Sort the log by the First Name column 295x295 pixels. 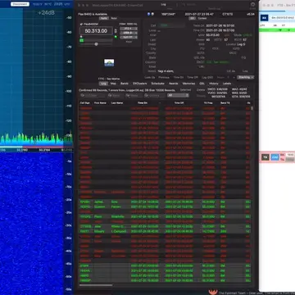tap(100, 103)
